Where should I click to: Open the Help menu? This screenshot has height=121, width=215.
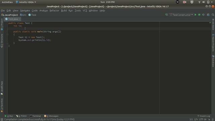[102, 10]
